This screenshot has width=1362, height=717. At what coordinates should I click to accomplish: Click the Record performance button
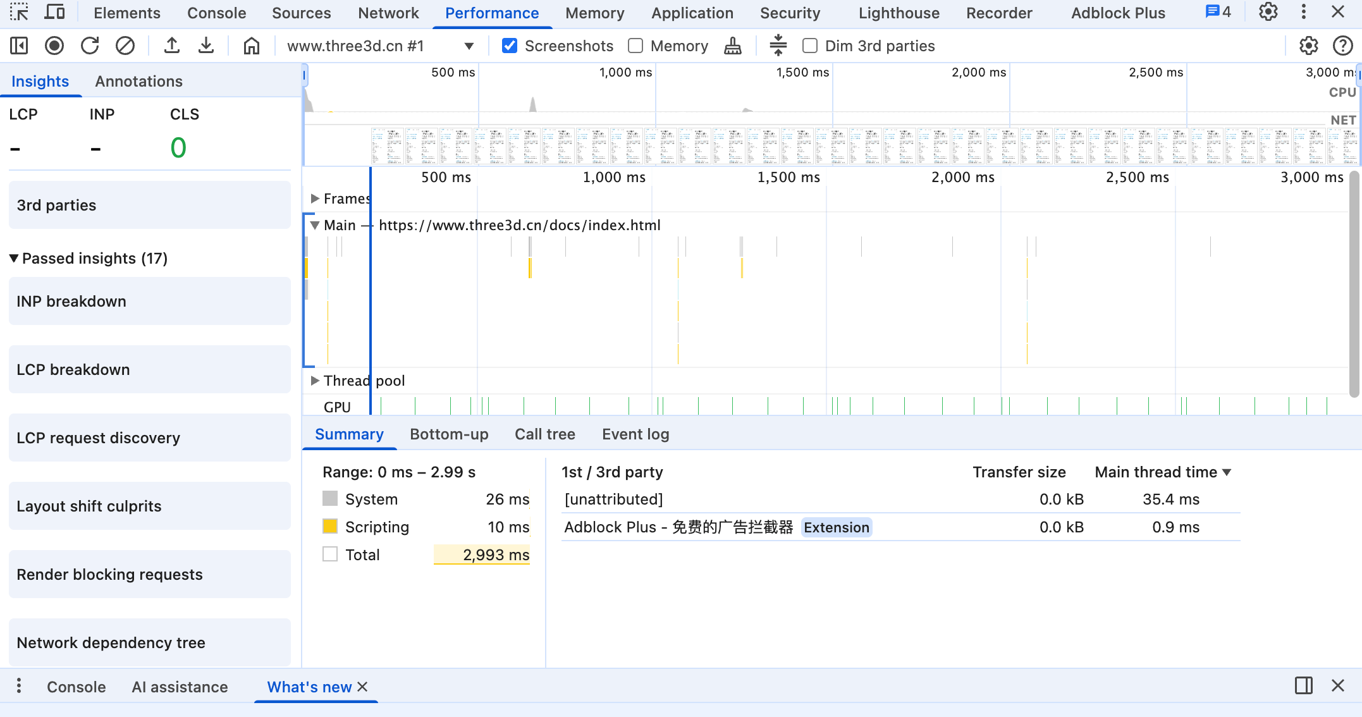click(54, 46)
